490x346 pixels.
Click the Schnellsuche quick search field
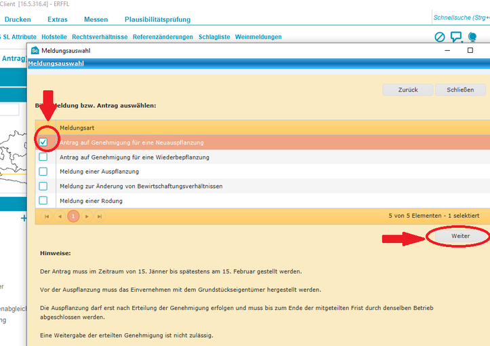click(x=461, y=18)
